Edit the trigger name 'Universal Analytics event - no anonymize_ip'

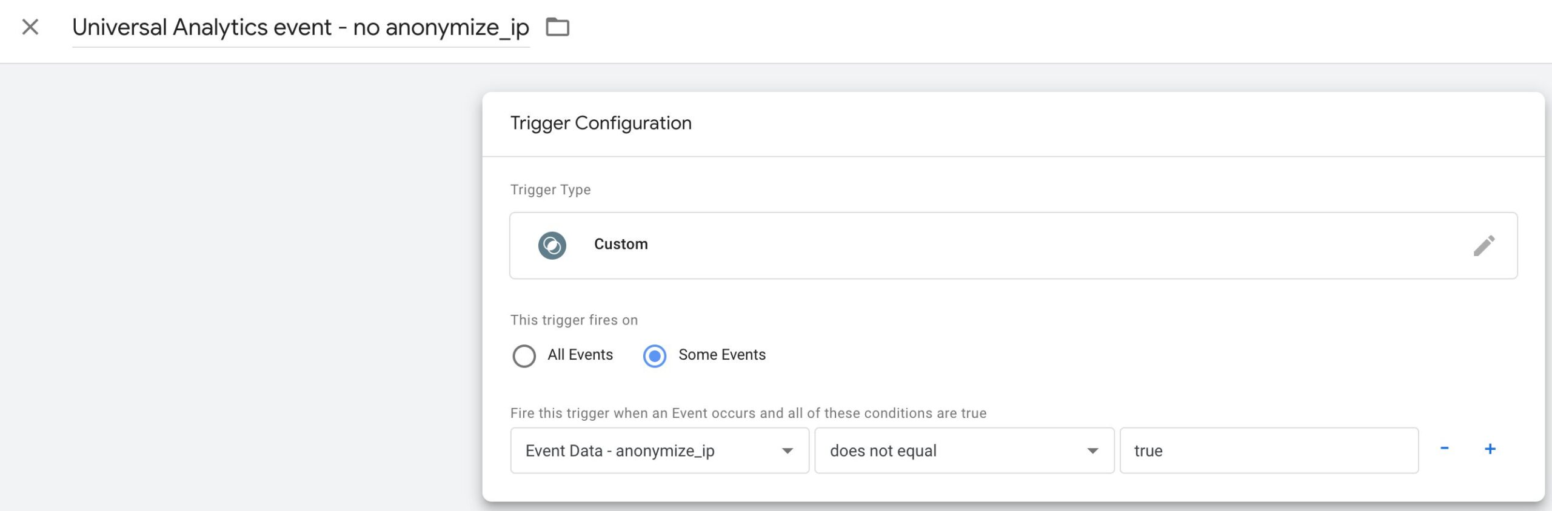(x=301, y=28)
